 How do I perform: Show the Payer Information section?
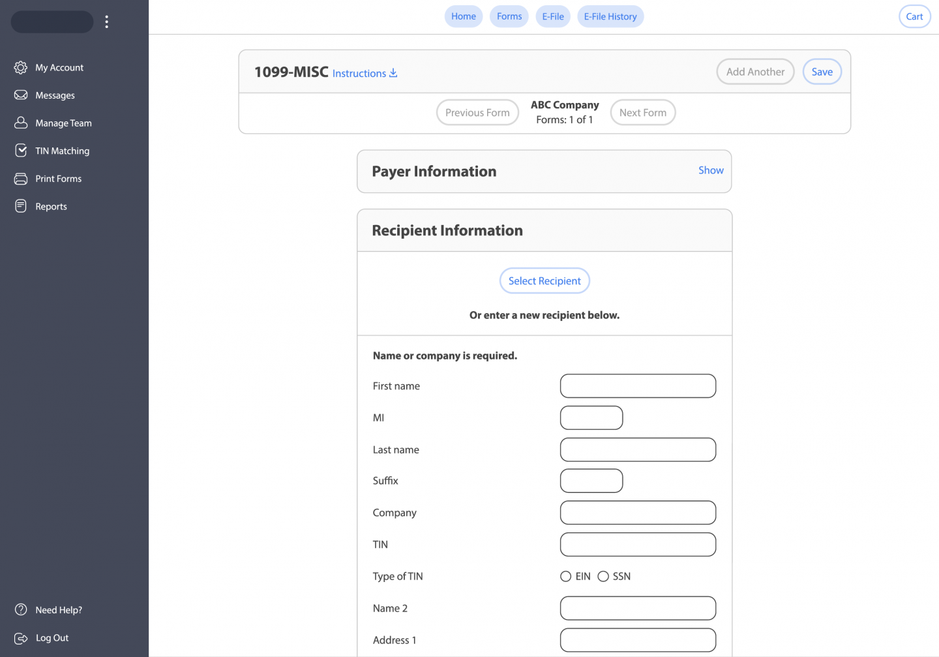click(x=711, y=170)
